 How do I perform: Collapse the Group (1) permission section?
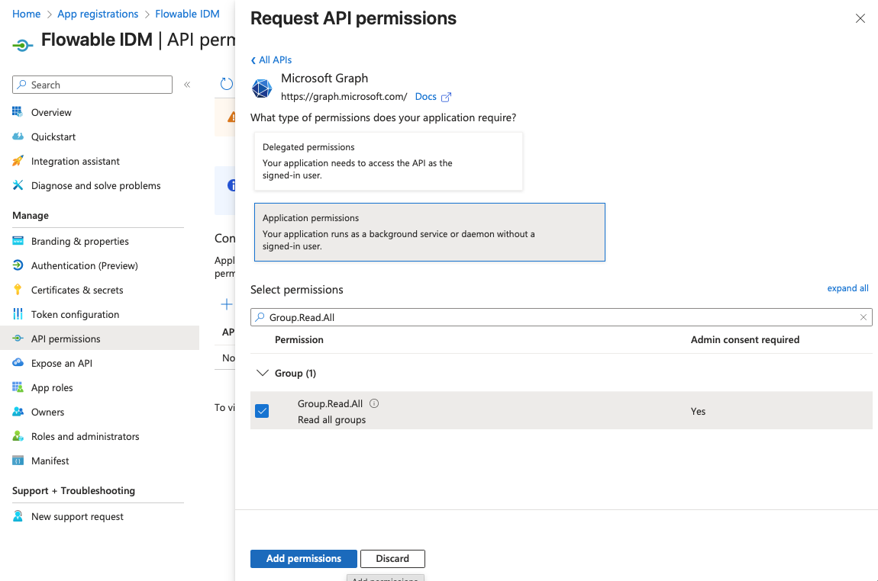pyautogui.click(x=263, y=373)
